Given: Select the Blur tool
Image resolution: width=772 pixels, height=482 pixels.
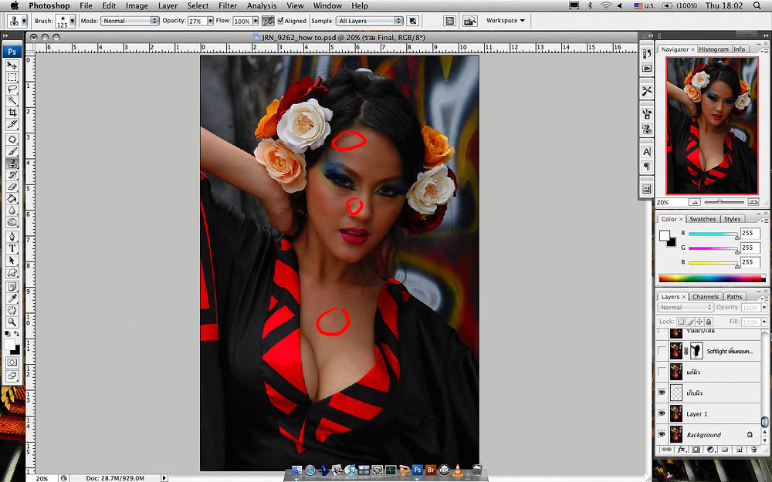Looking at the screenshot, I should [x=12, y=211].
